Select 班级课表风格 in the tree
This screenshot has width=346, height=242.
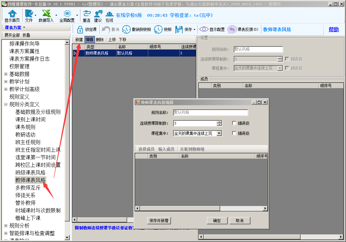tap(30, 172)
